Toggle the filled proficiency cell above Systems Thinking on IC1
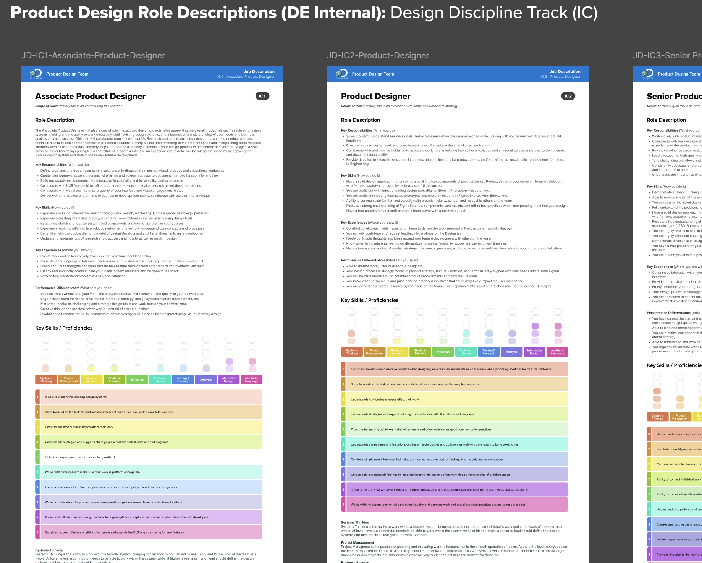The image size is (702, 563). click(45, 368)
